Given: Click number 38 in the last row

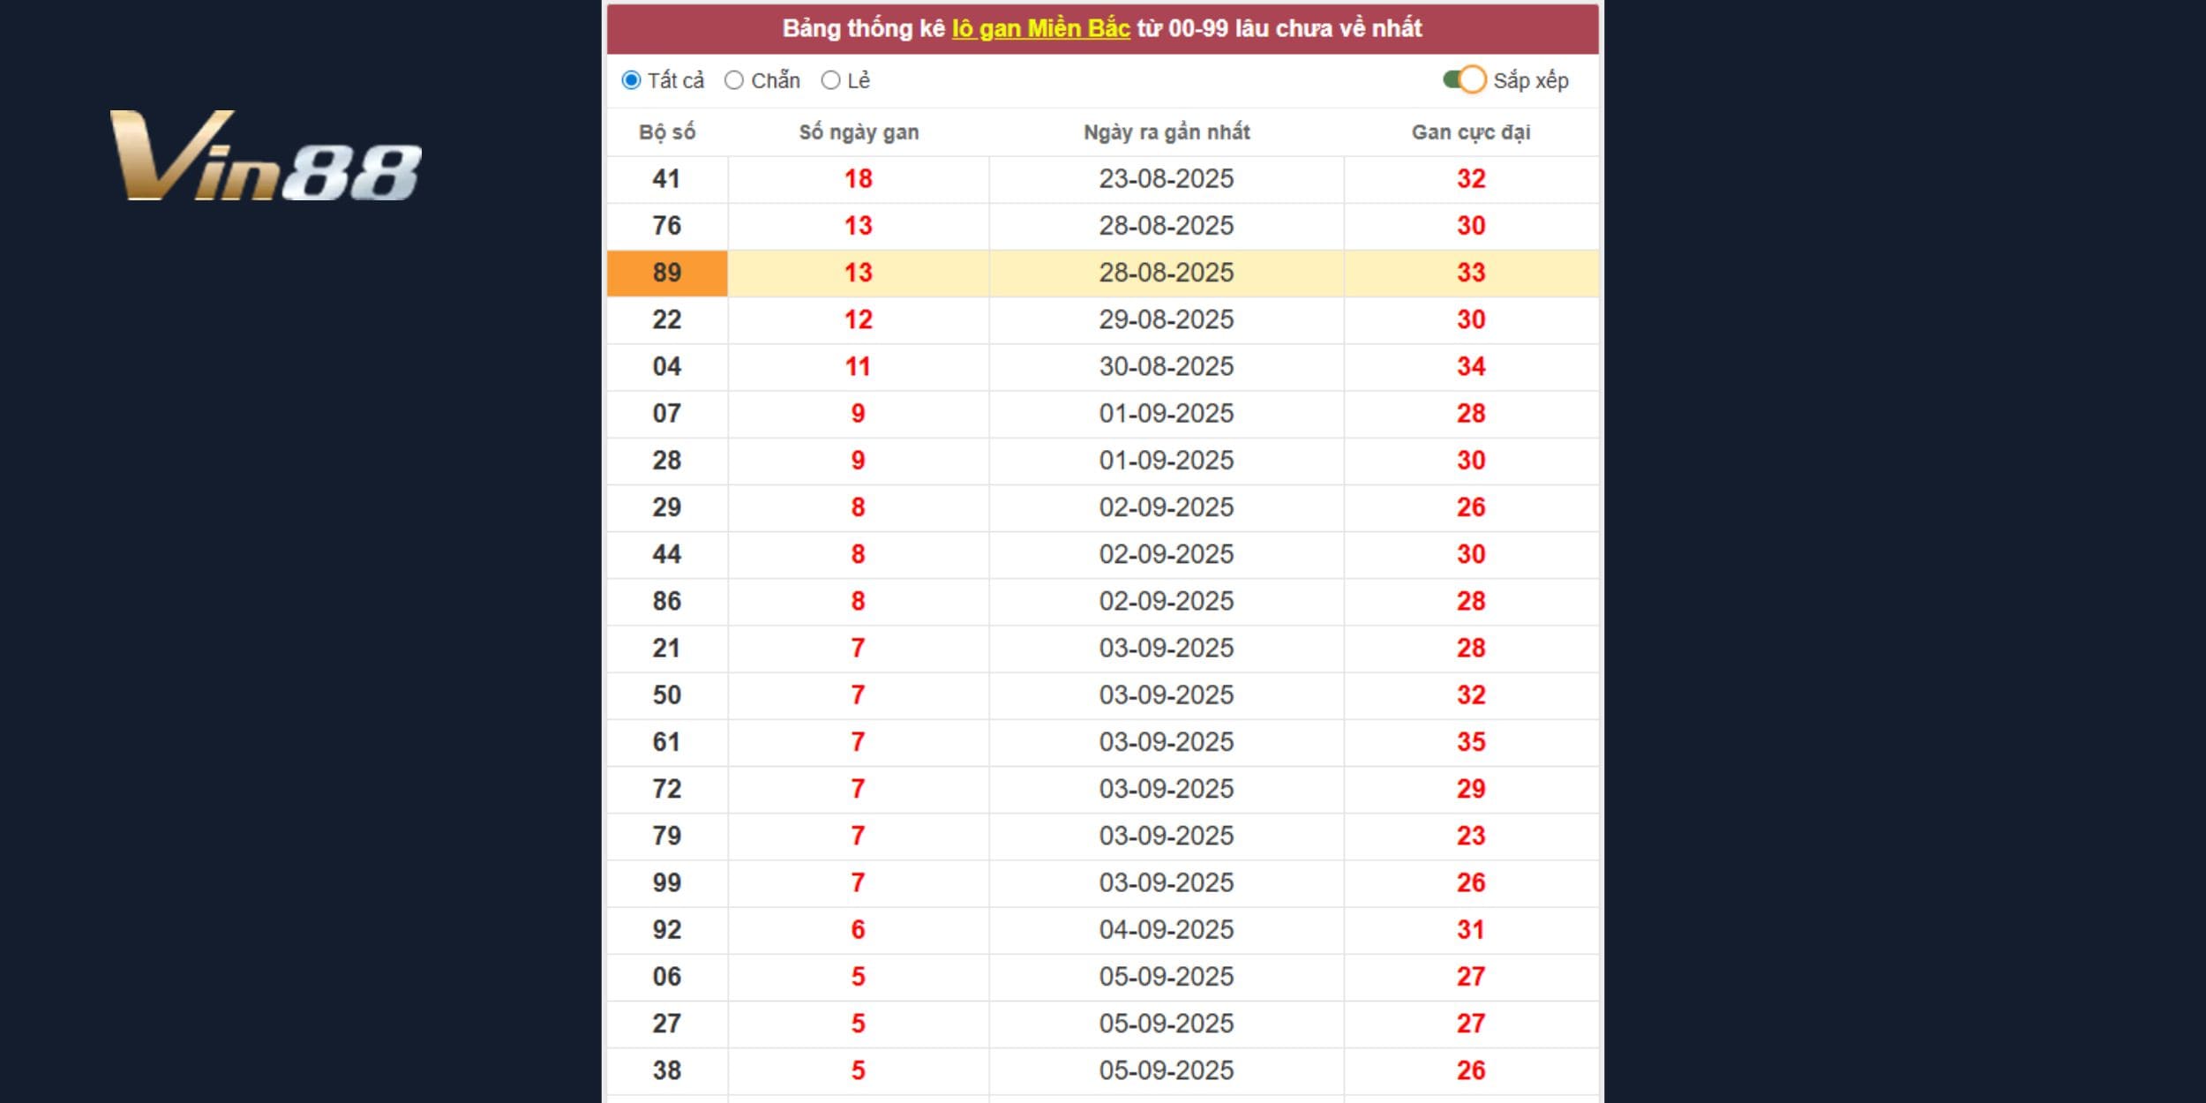Looking at the screenshot, I should click(x=667, y=1070).
